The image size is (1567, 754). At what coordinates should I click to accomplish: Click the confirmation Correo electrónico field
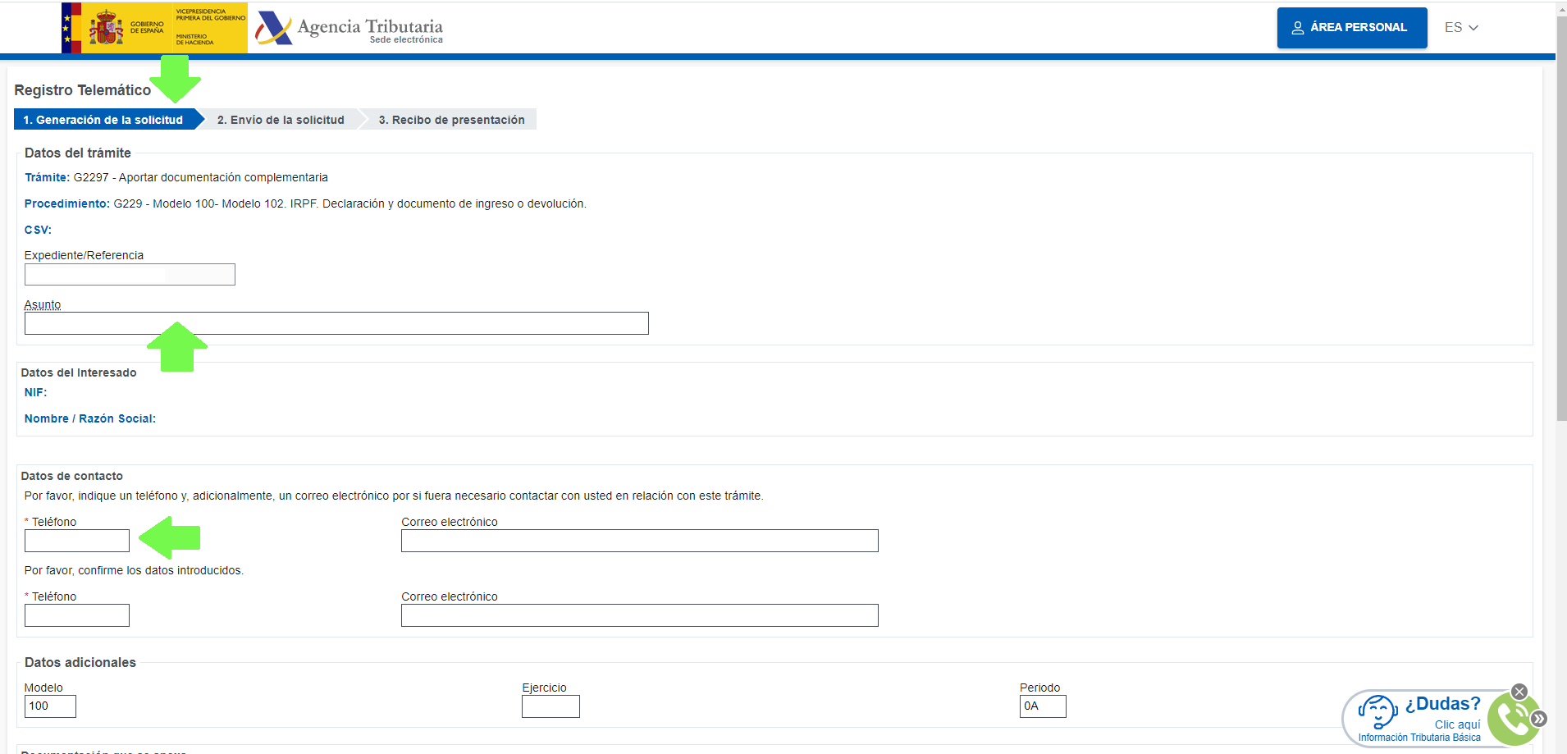click(639, 615)
